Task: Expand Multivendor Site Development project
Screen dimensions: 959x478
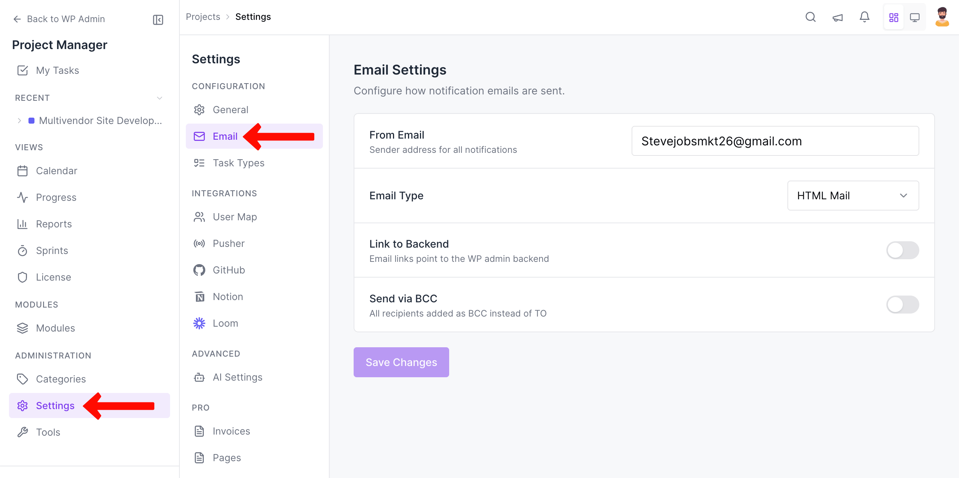Action: [x=19, y=120]
